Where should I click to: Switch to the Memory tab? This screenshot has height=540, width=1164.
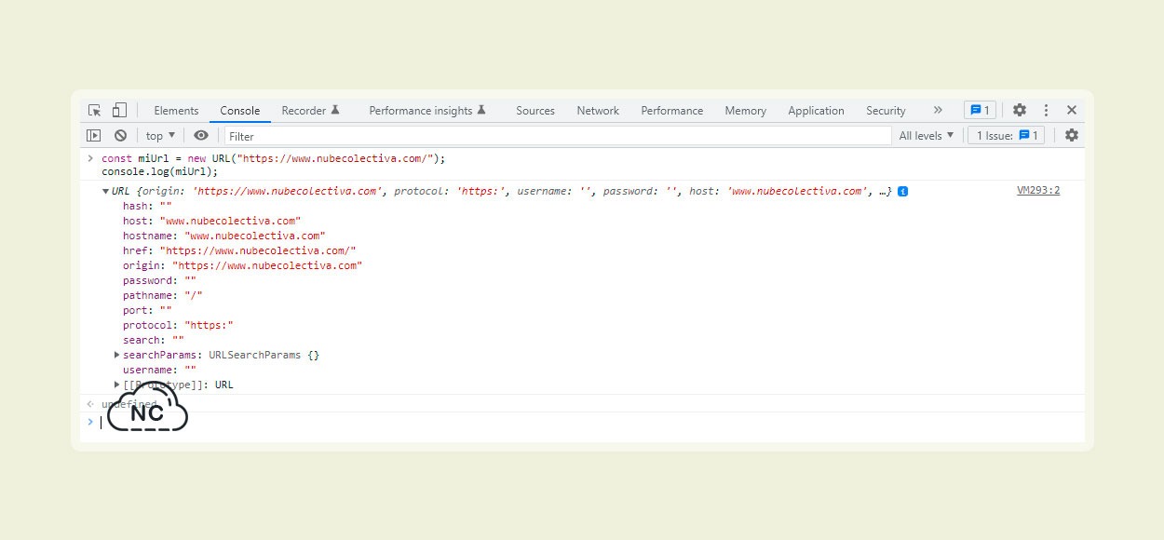click(746, 110)
